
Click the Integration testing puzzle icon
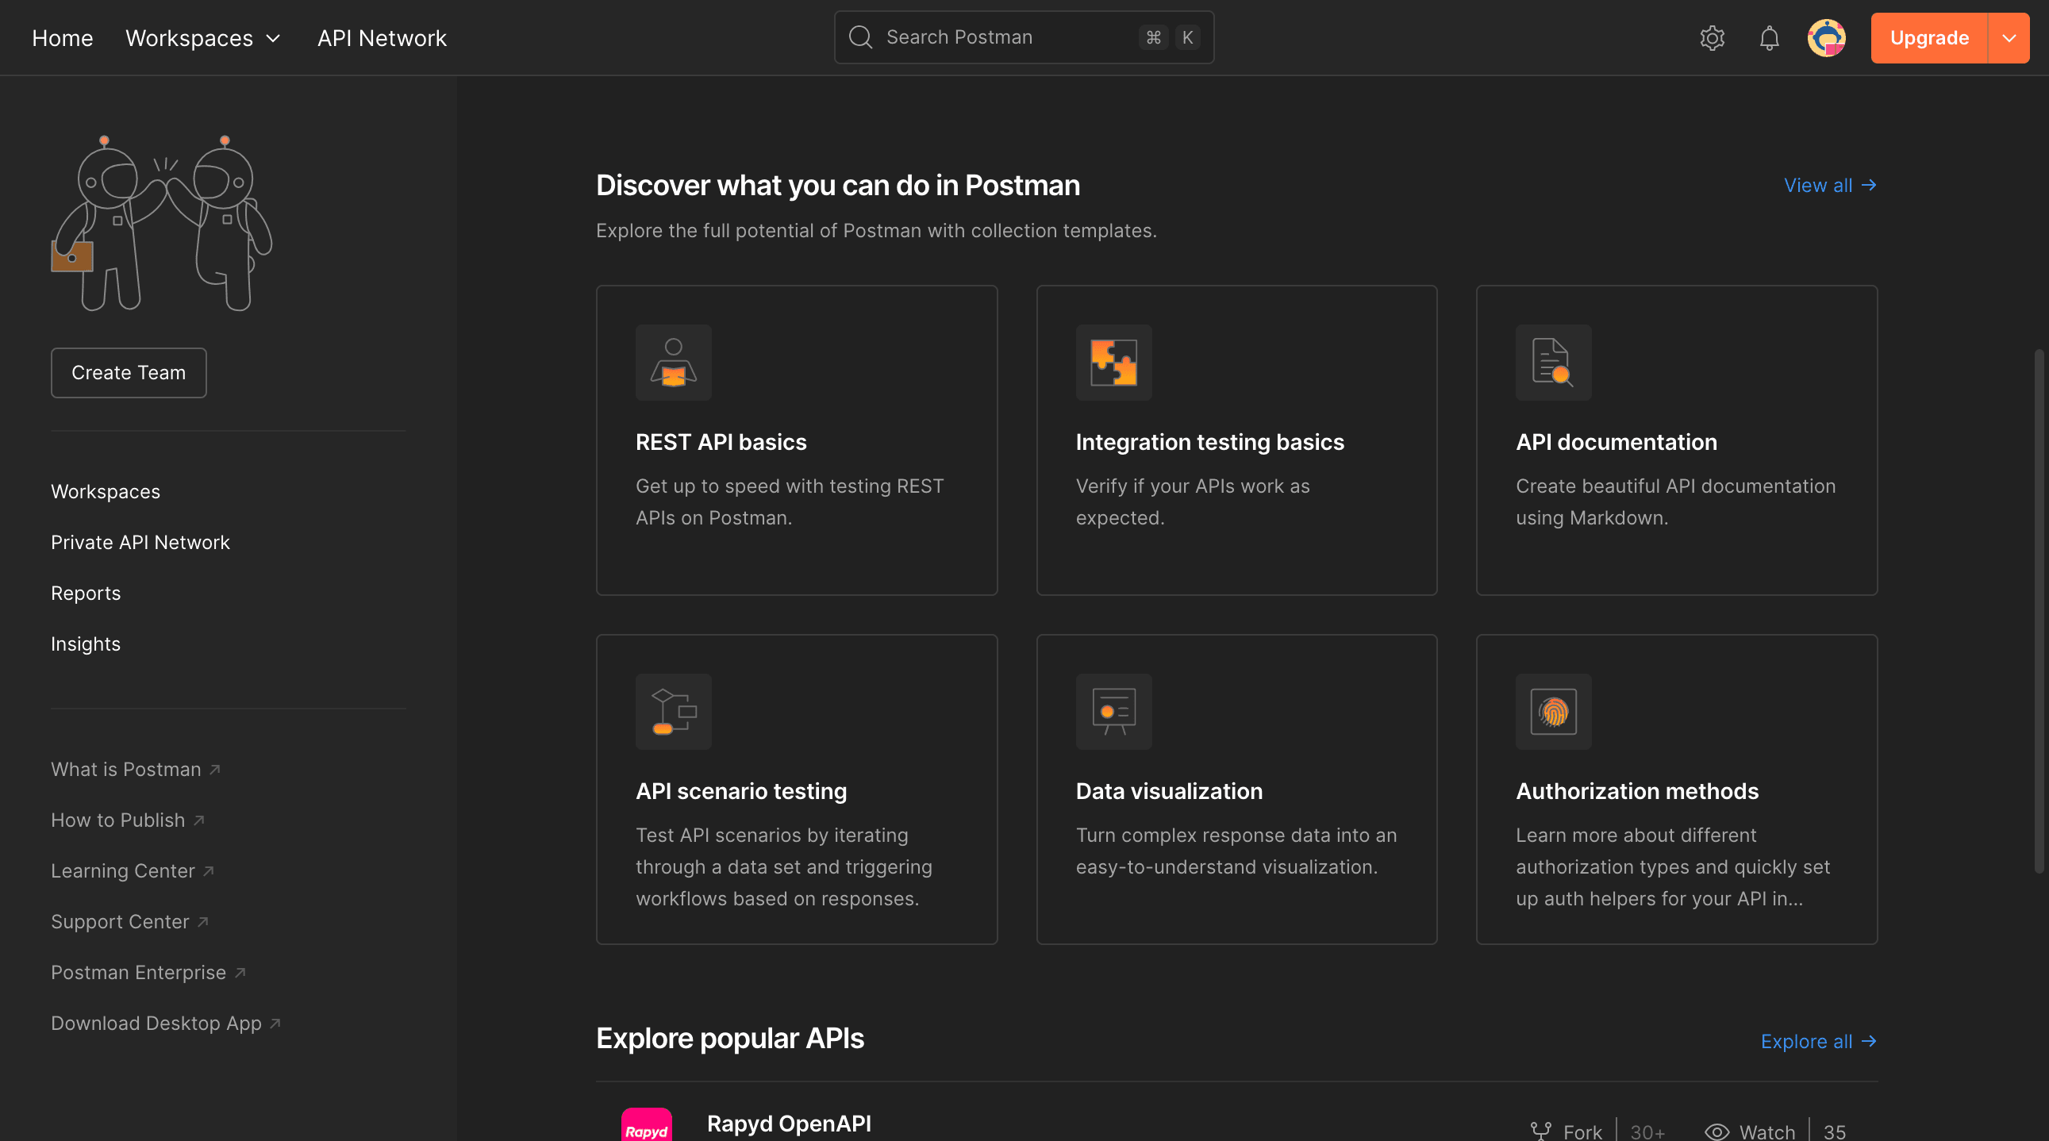(1113, 363)
